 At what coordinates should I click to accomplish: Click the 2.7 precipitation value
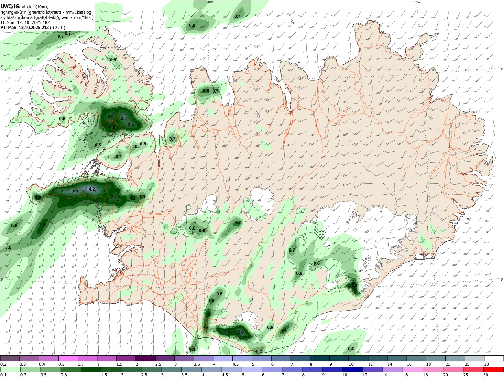point(124,118)
